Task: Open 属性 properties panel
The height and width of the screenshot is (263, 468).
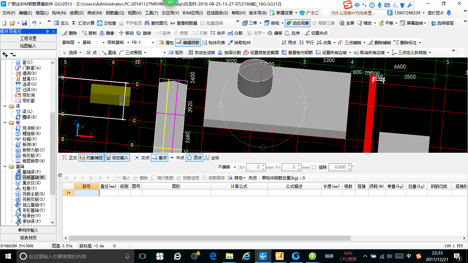Action: click(167, 42)
